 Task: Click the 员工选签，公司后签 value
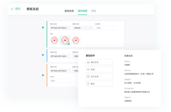[x=132, y=83]
